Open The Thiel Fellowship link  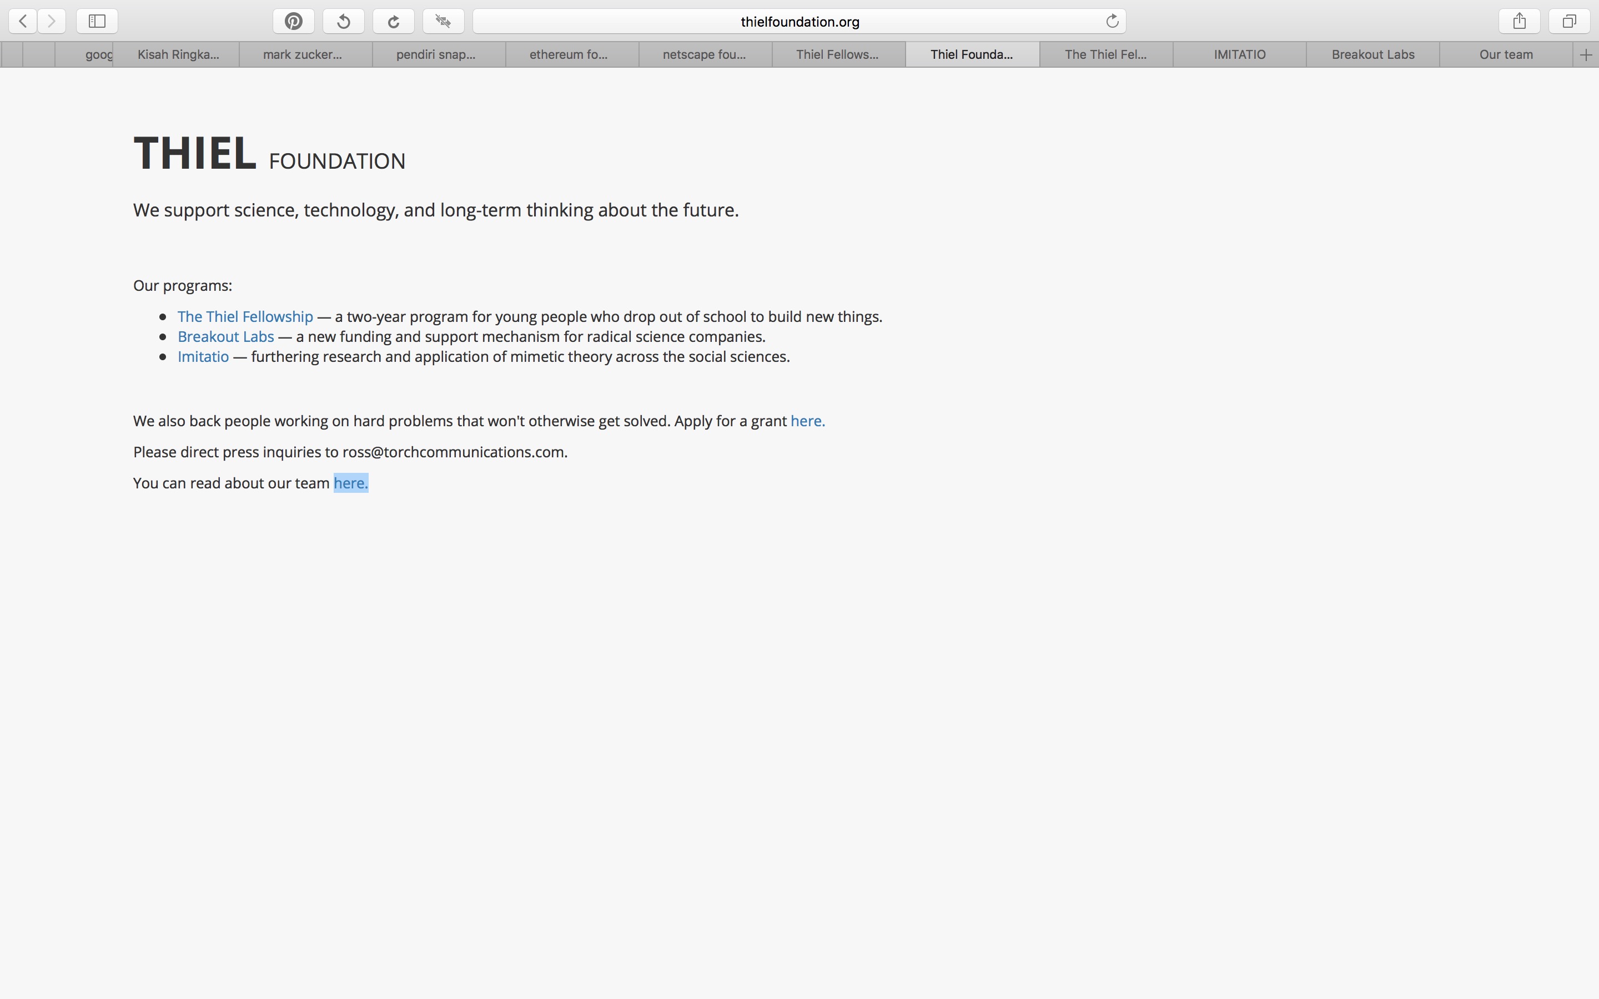245,316
